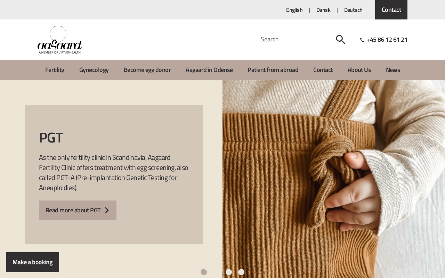Open Contact in the main navigation bar
The height and width of the screenshot is (278, 445).
(x=323, y=70)
